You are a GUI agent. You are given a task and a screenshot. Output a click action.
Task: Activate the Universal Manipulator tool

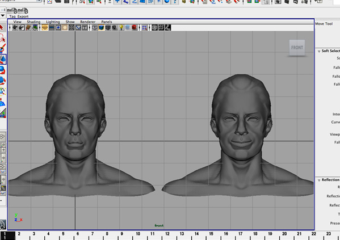(3, 91)
